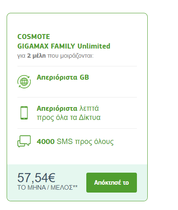
Task: Click the 57,54€ price
Action: 36,178
